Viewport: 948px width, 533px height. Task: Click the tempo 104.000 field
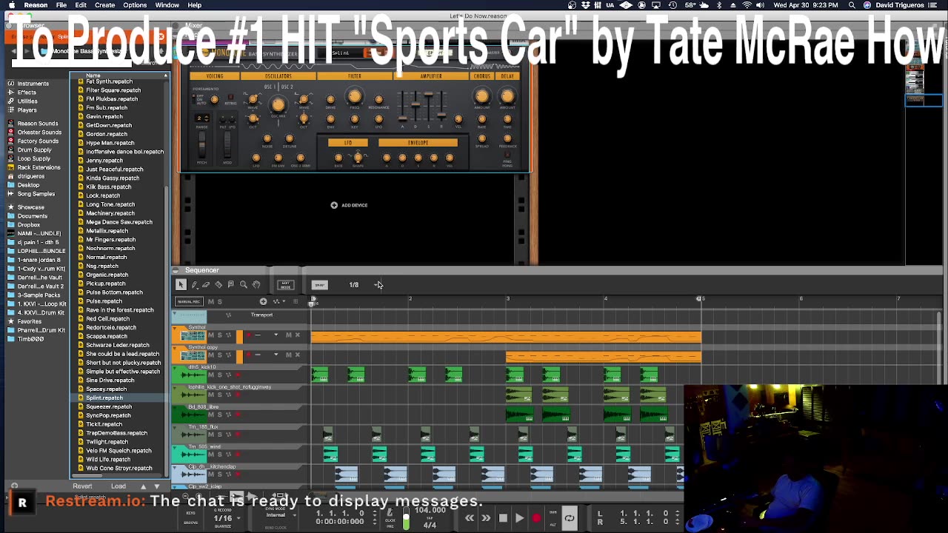(430, 511)
